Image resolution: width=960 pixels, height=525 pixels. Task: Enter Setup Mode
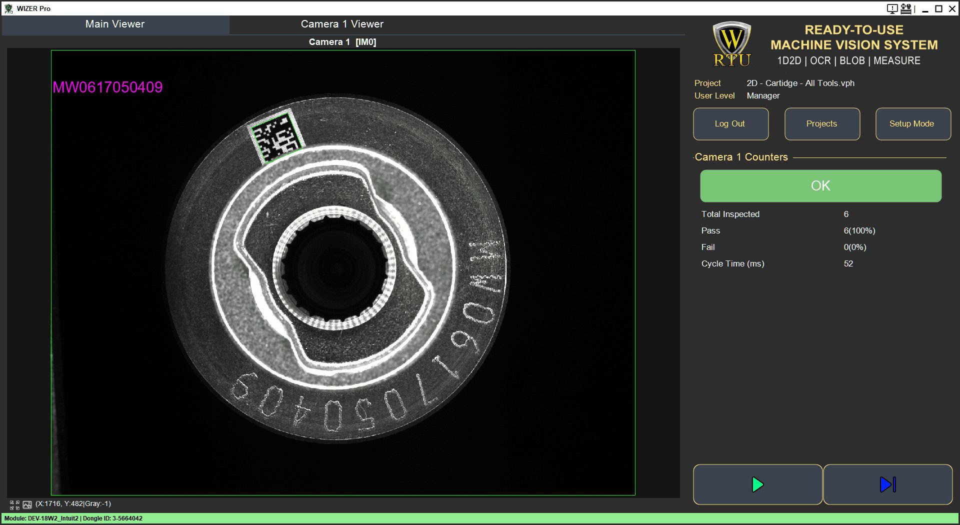[x=913, y=124]
